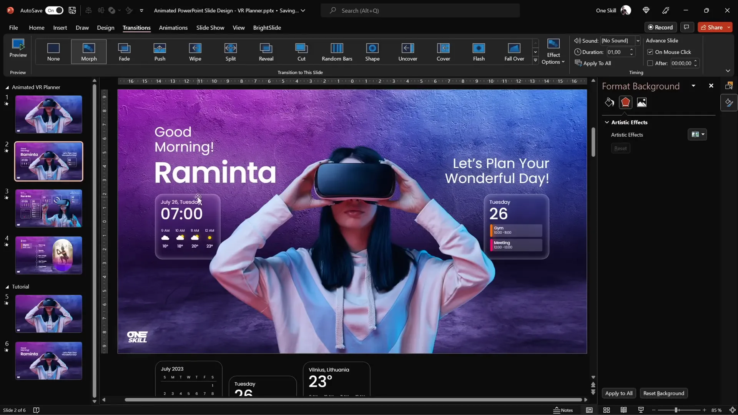Viewport: 738px width, 415px height.
Task: Select slide 4 thumbnail
Action: 49,255
